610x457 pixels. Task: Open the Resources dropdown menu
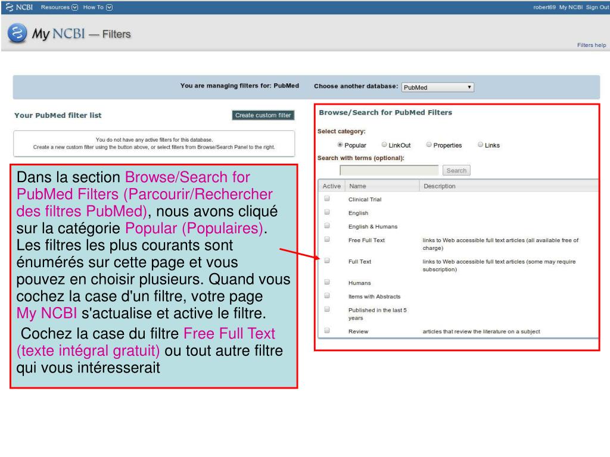[x=59, y=7]
